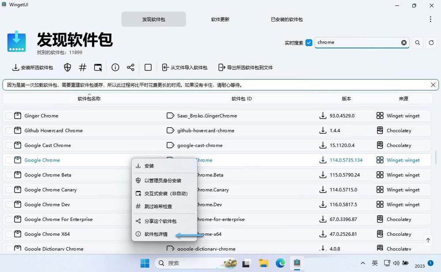
Task: Click the select-all square toolbar icon
Action: [x=148, y=67]
